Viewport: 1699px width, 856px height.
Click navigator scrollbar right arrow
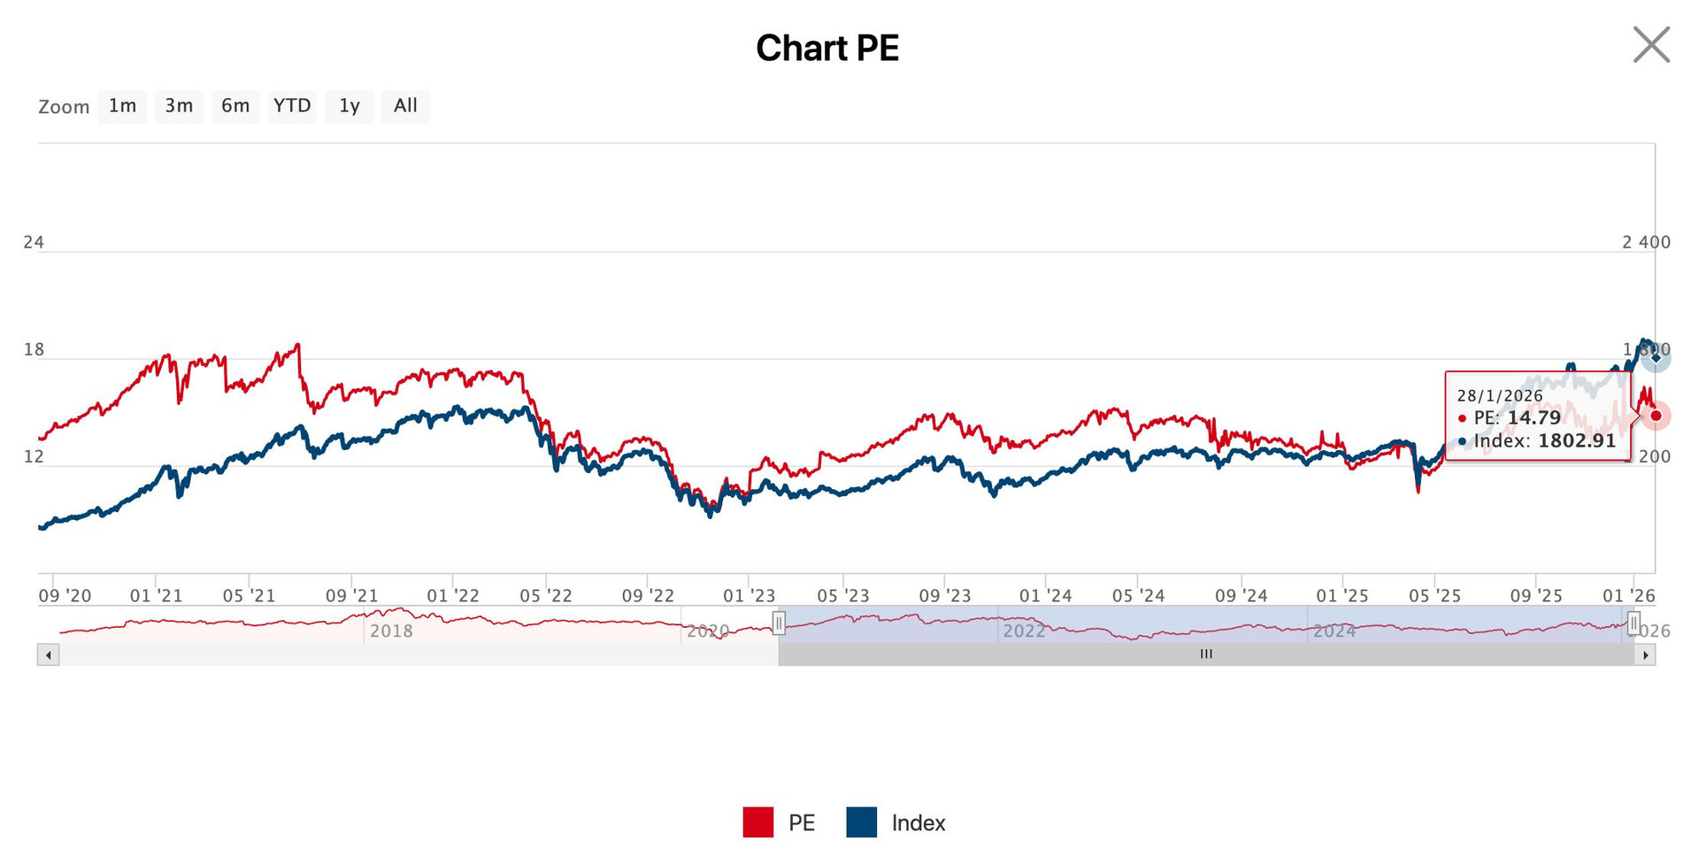1645,655
